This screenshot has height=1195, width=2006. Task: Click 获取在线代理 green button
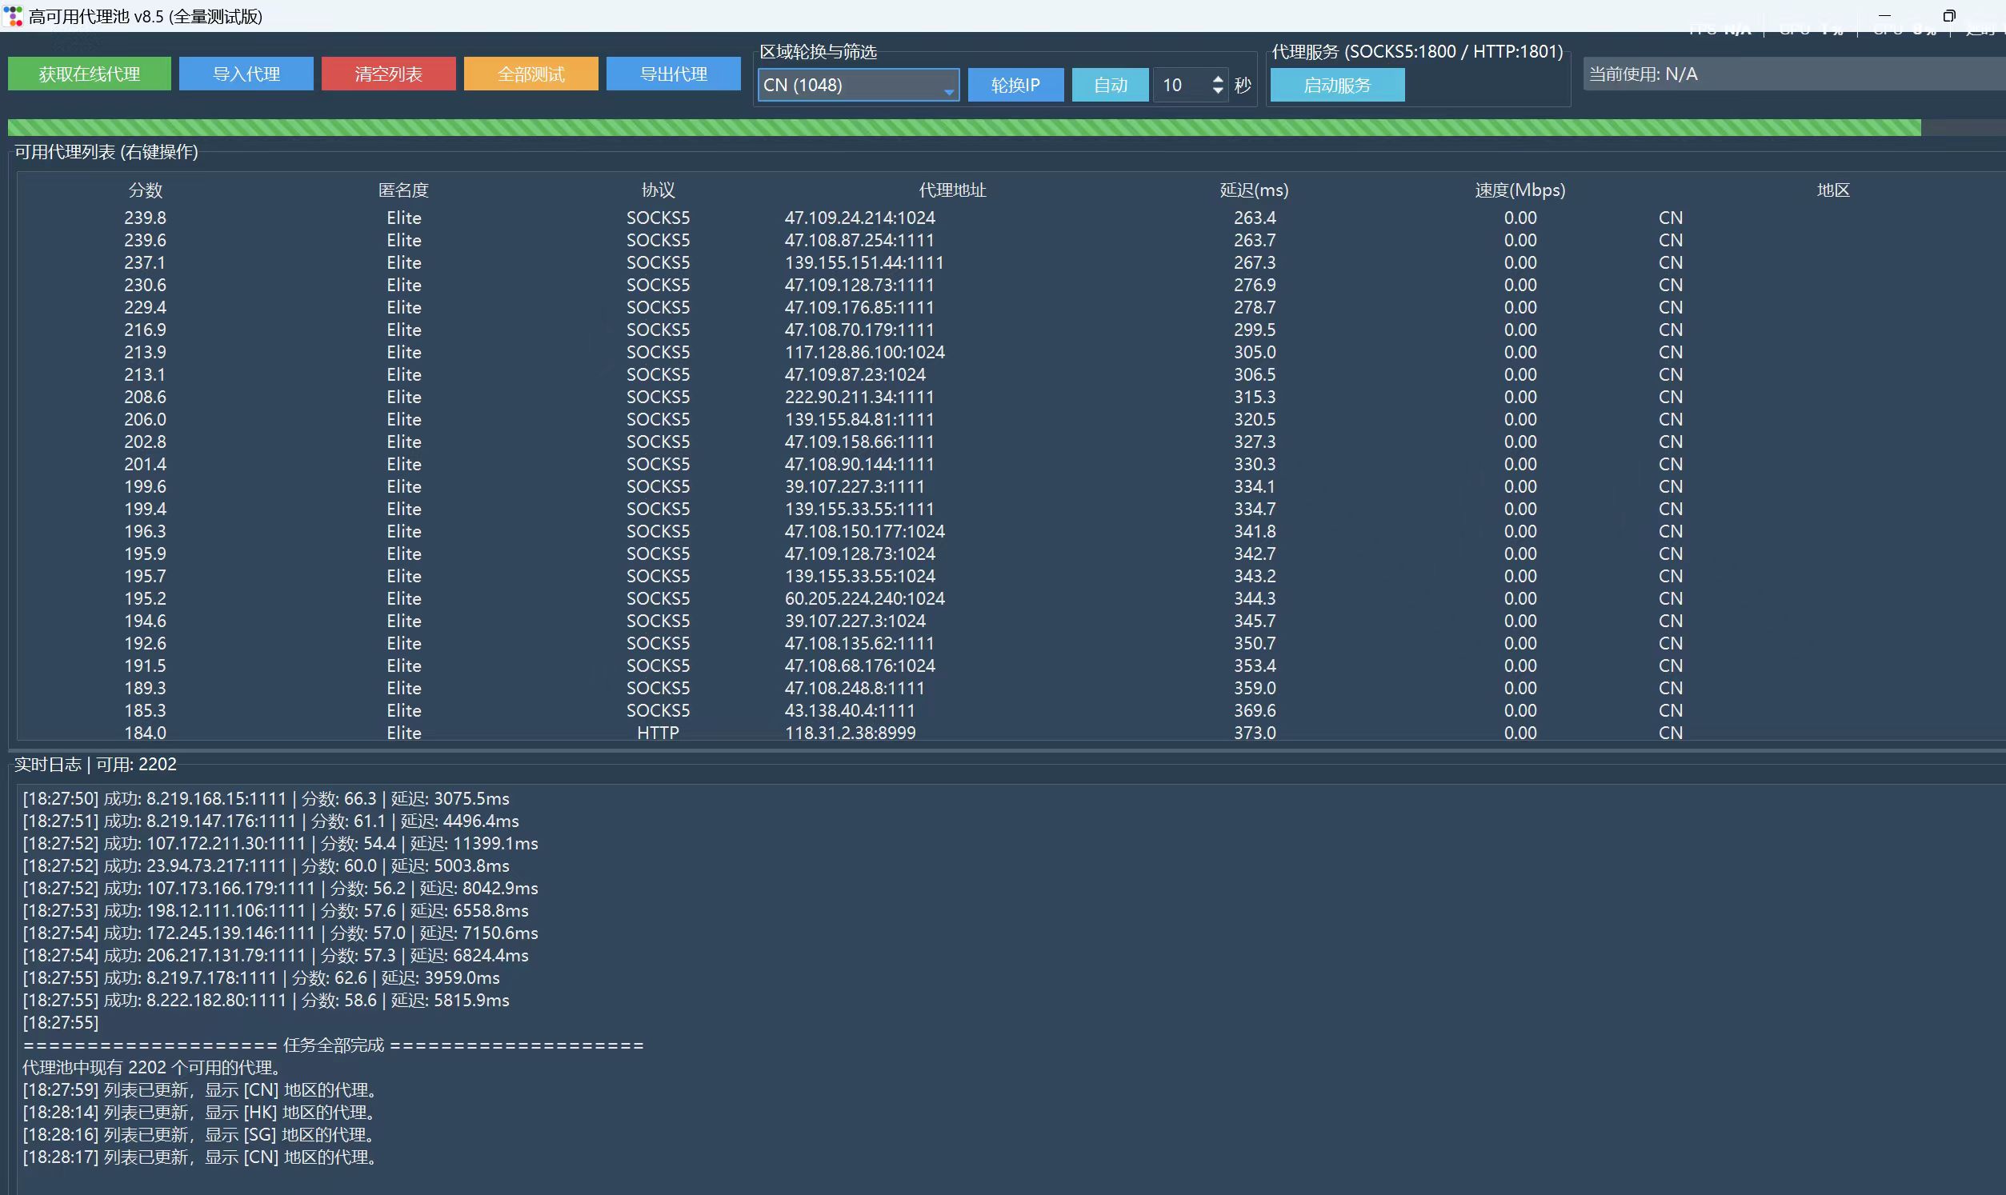pyautogui.click(x=90, y=74)
